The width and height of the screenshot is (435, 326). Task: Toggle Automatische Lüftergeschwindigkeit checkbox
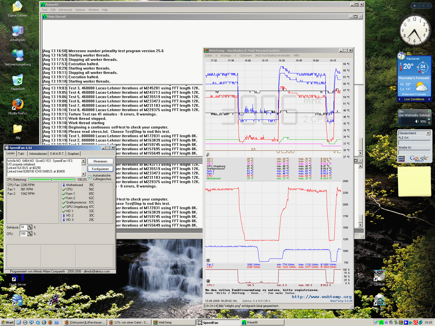90,177
